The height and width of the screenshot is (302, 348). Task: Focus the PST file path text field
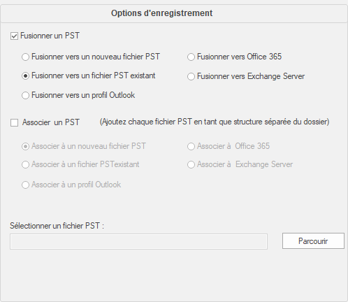coord(138,242)
